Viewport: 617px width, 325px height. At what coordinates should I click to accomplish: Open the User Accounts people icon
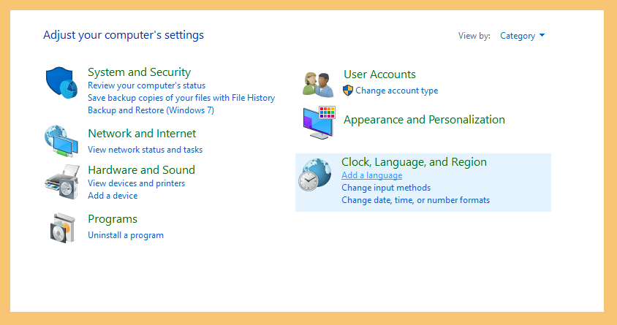(x=318, y=85)
